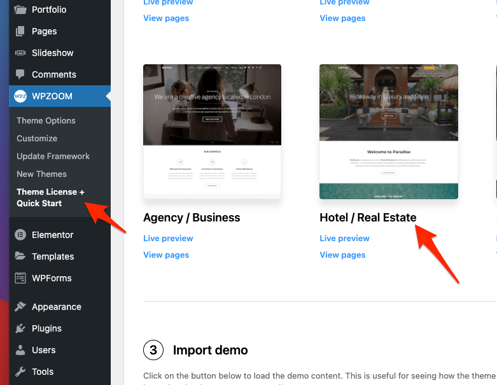Select the WPZOOM menu item
The width and height of the screenshot is (497, 385).
point(60,96)
